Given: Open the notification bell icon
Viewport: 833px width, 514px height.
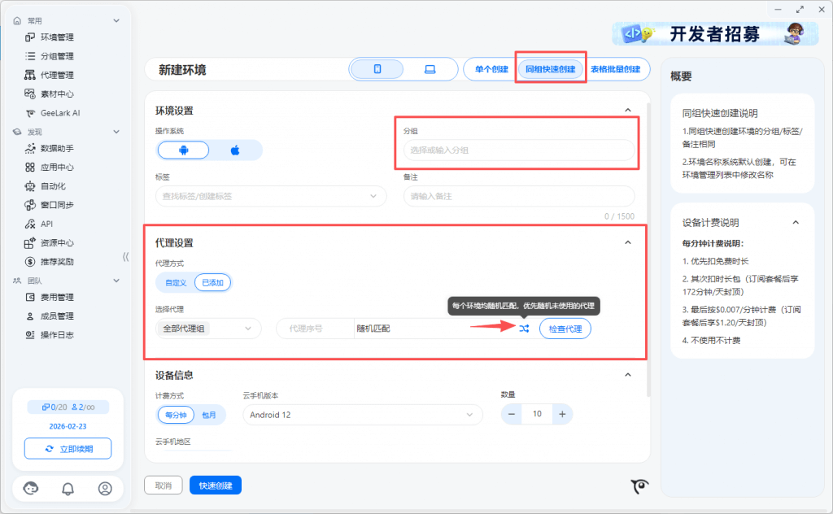Looking at the screenshot, I should click(x=68, y=488).
